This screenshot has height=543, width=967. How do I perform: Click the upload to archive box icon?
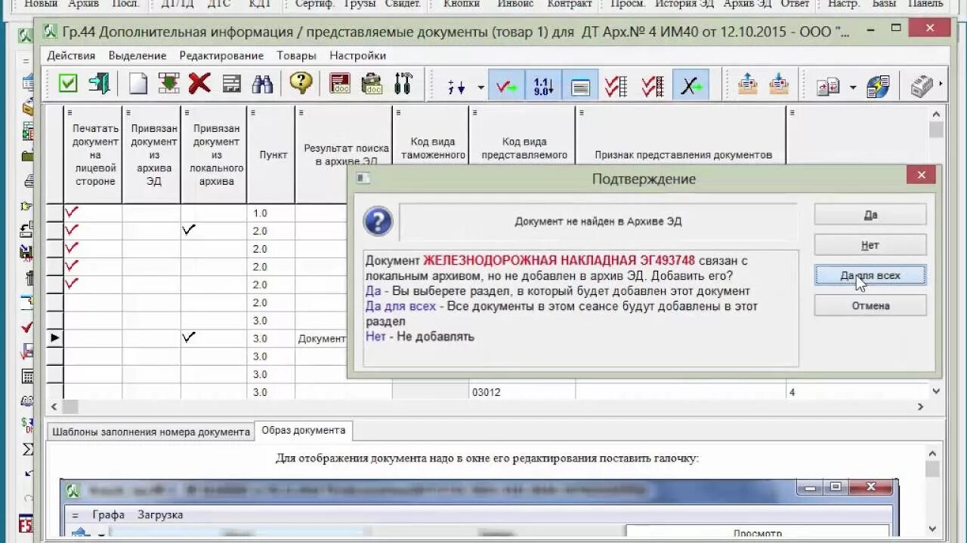(747, 84)
